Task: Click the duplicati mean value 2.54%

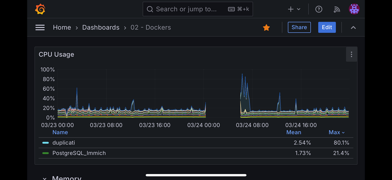Action: point(302,143)
